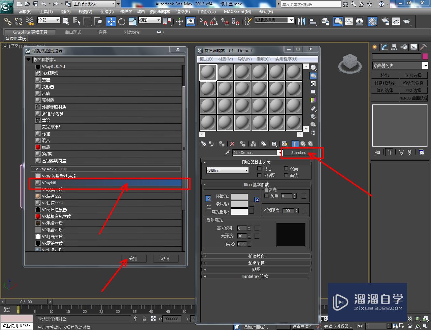Expand the 超级采样 rollout
Image resolution: width=431 pixels, height=330 pixels.
pyautogui.click(x=256, y=263)
